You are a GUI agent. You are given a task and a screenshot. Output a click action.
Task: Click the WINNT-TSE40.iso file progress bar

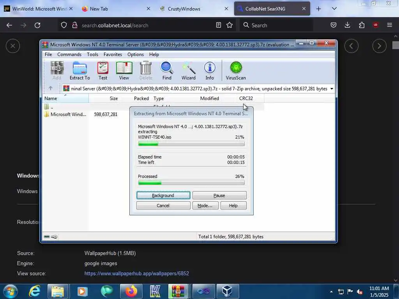click(x=191, y=144)
